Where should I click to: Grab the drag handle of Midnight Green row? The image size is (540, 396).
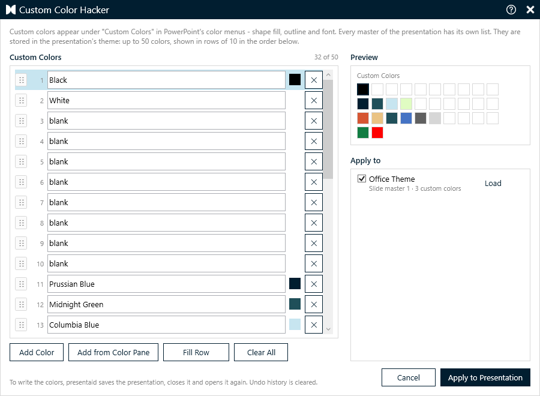click(22, 304)
